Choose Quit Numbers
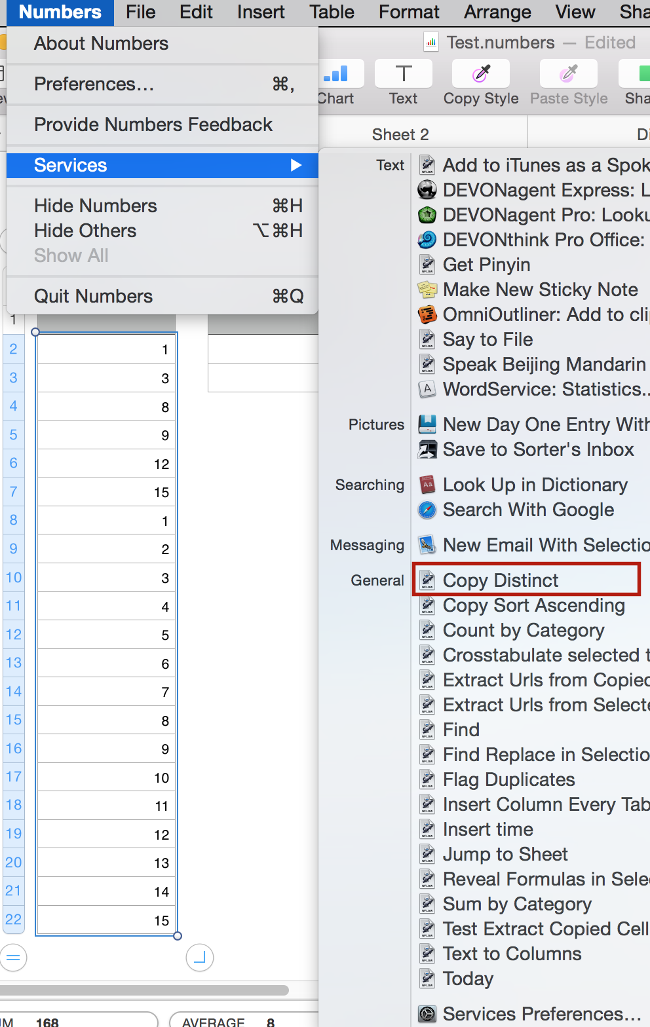The width and height of the screenshot is (650, 1027). (x=162, y=296)
